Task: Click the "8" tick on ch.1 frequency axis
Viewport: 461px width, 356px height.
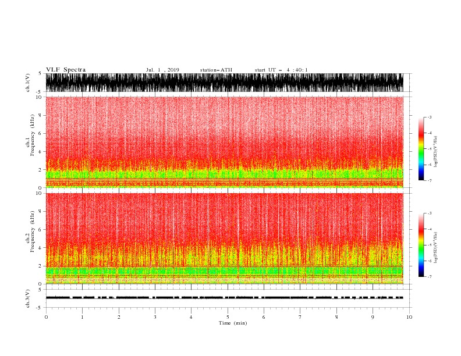Action: pyautogui.click(x=40, y=115)
